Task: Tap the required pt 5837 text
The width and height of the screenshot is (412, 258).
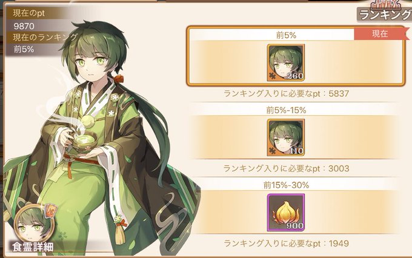Action: click(x=286, y=93)
